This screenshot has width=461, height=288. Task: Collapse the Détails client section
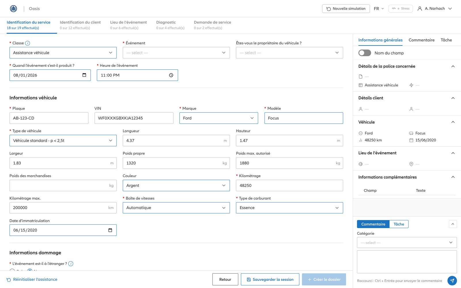click(x=453, y=98)
